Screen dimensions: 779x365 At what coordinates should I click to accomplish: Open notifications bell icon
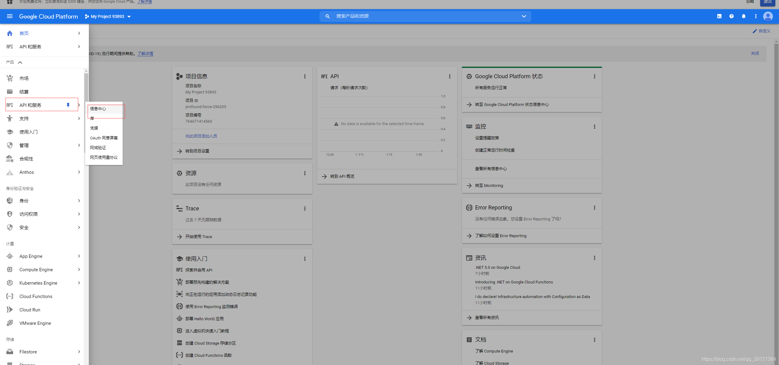[743, 16]
